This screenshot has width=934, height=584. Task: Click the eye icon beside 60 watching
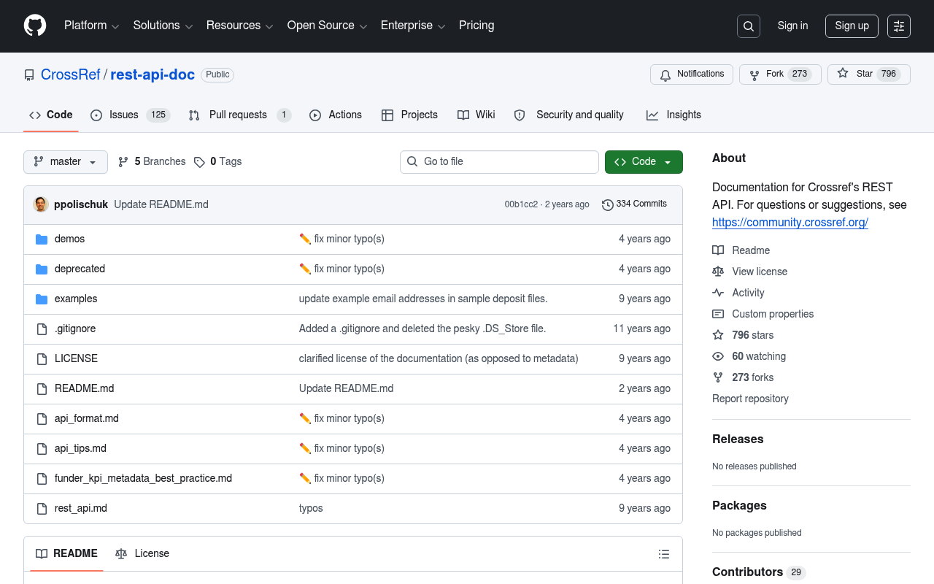click(x=718, y=356)
